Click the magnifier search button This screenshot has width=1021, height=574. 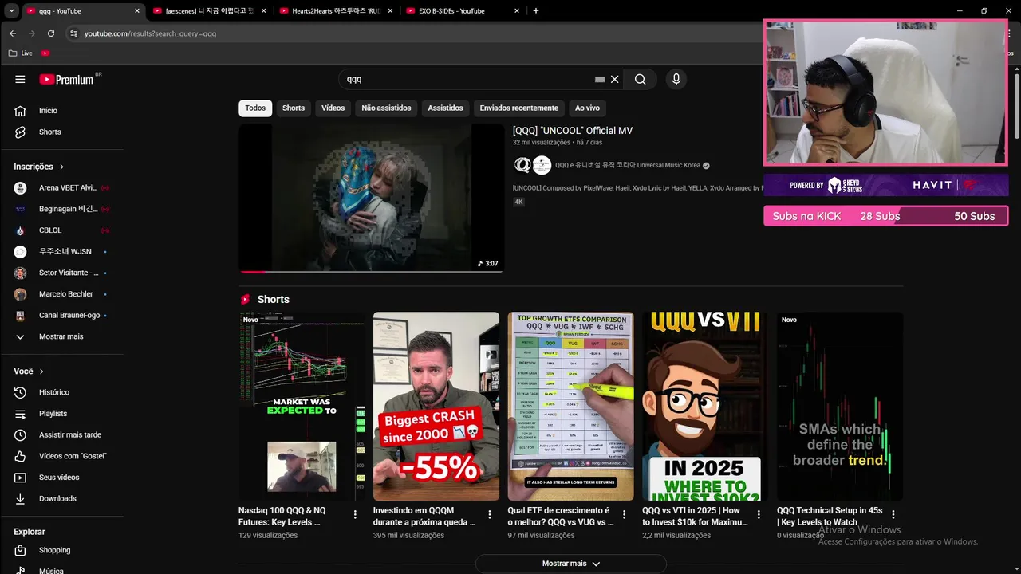(640, 79)
